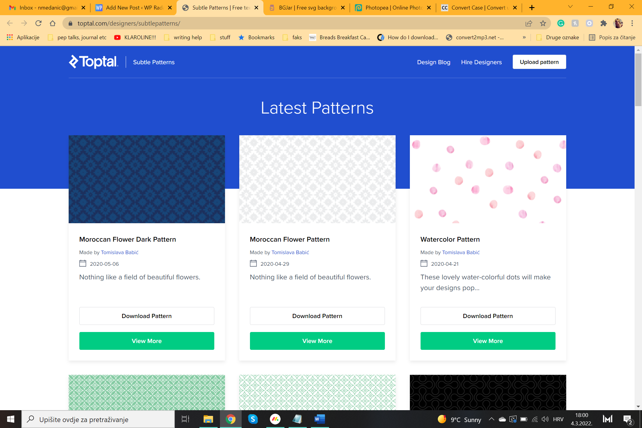Click the Toptal logo
The width and height of the screenshot is (642, 428).
94,62
